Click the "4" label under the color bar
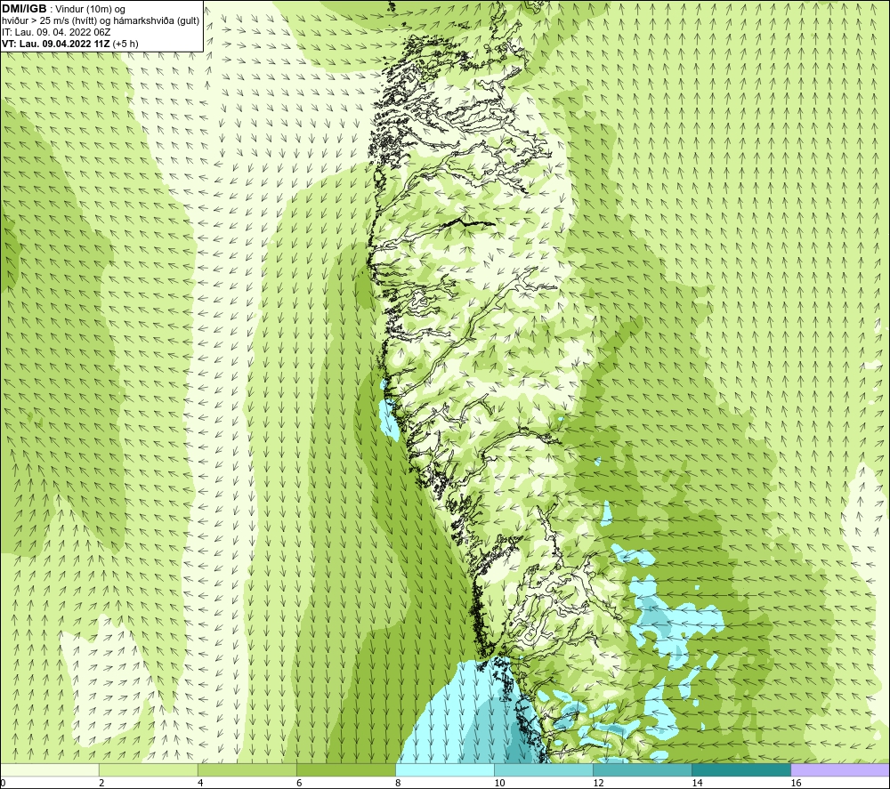 pos(200,783)
